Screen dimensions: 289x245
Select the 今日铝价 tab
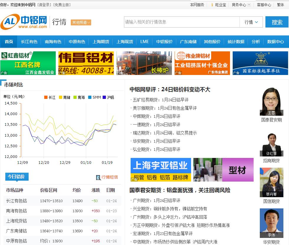[x=16, y=177]
